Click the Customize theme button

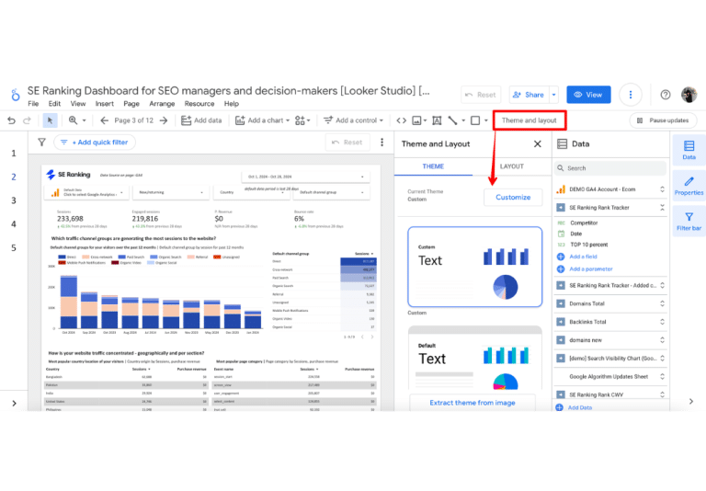513,198
